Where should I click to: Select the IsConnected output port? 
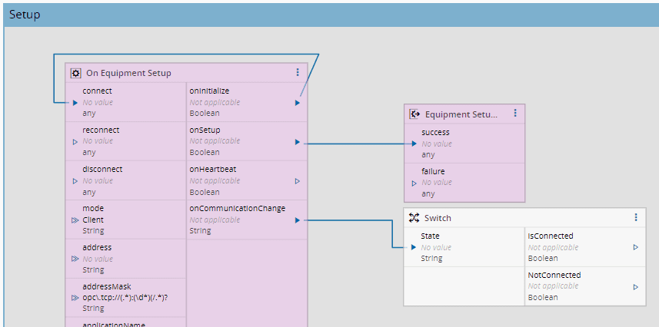[636, 247]
